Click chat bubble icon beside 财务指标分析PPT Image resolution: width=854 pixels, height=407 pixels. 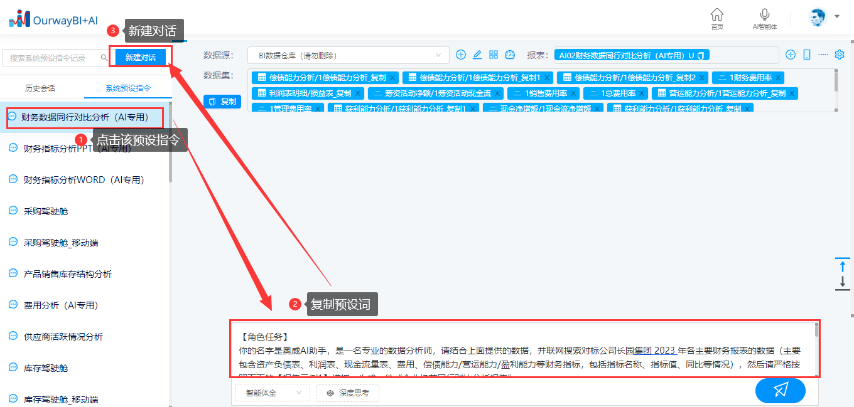tap(13, 148)
